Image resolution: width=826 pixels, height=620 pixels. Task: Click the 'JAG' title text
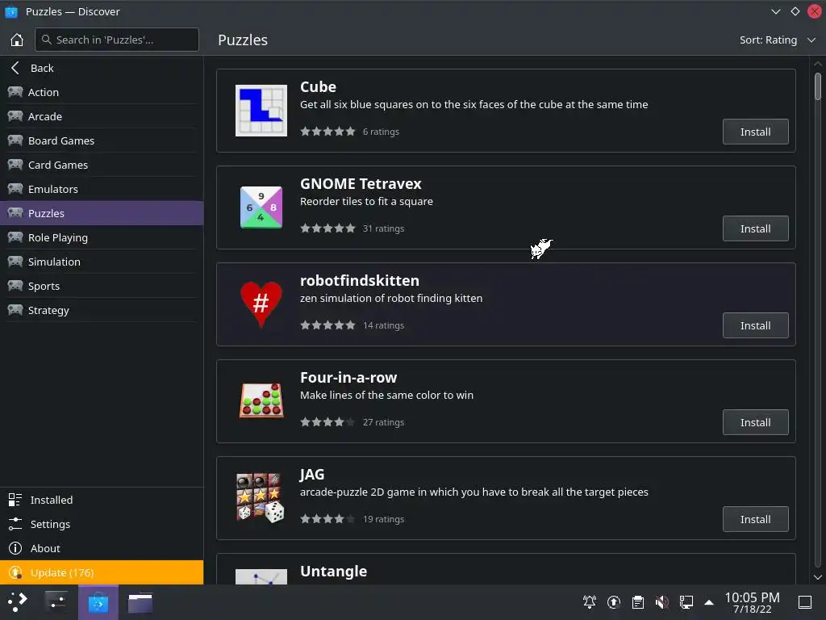point(312,475)
